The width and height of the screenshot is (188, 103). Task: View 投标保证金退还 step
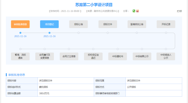[x=93, y=56]
